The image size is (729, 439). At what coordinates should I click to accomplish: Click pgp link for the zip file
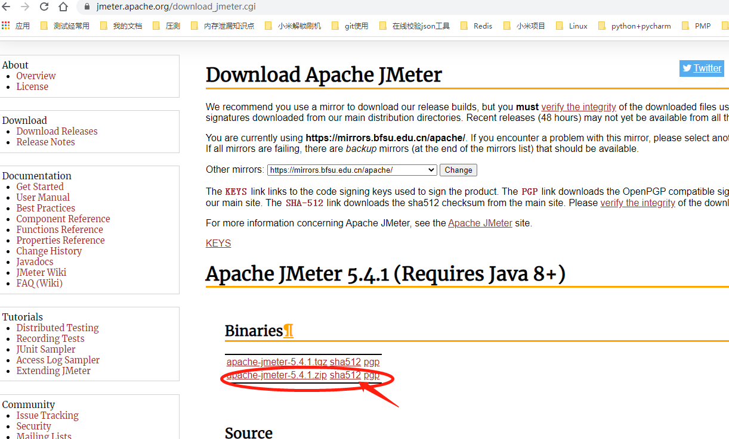[x=372, y=375]
